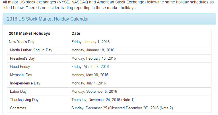Click the Monday, February 15, 2016 date
This screenshot has height=115, width=218.
coord(94,58)
